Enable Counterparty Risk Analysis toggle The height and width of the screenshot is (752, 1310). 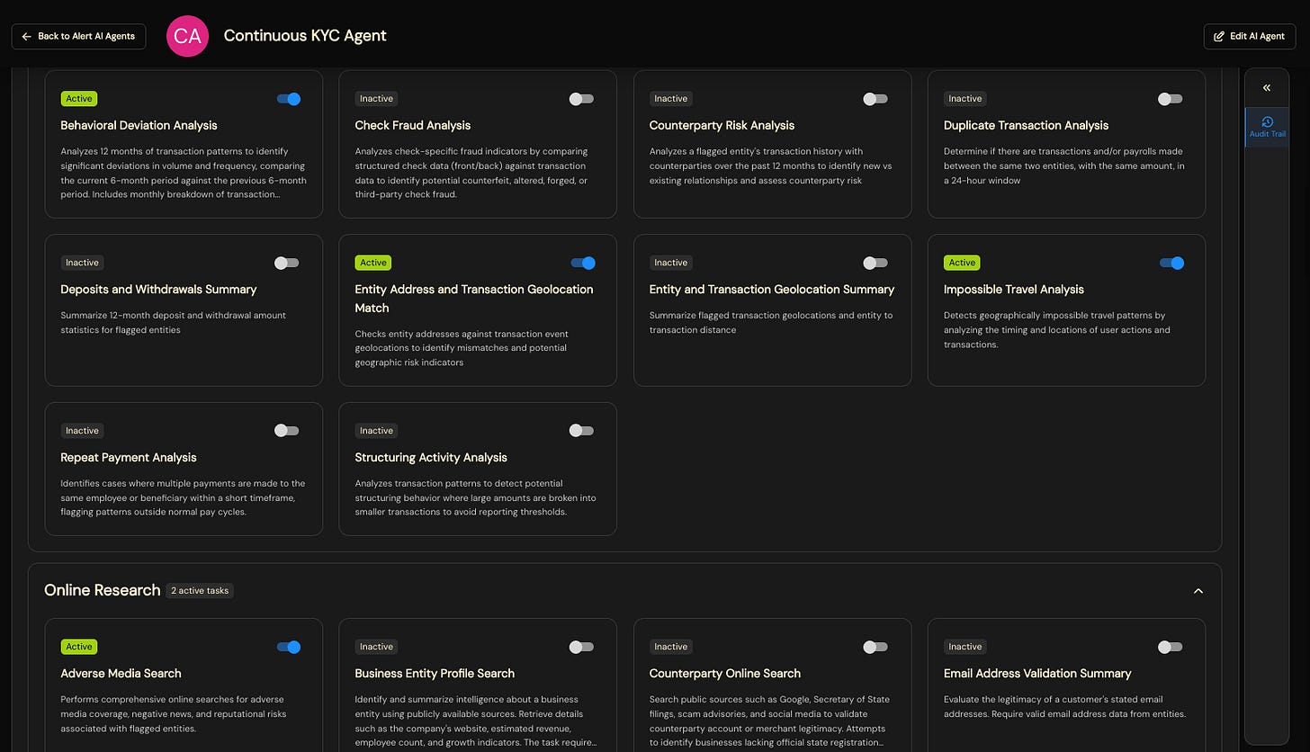click(x=875, y=99)
